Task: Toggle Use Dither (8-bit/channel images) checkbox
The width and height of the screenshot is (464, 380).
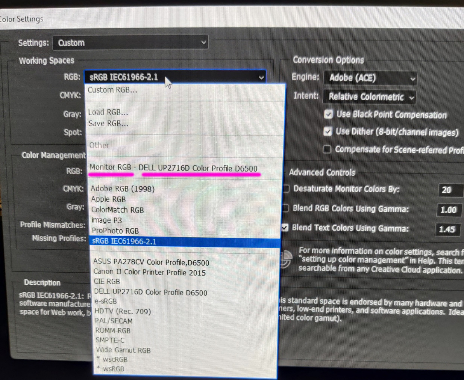Action: pos(328,131)
